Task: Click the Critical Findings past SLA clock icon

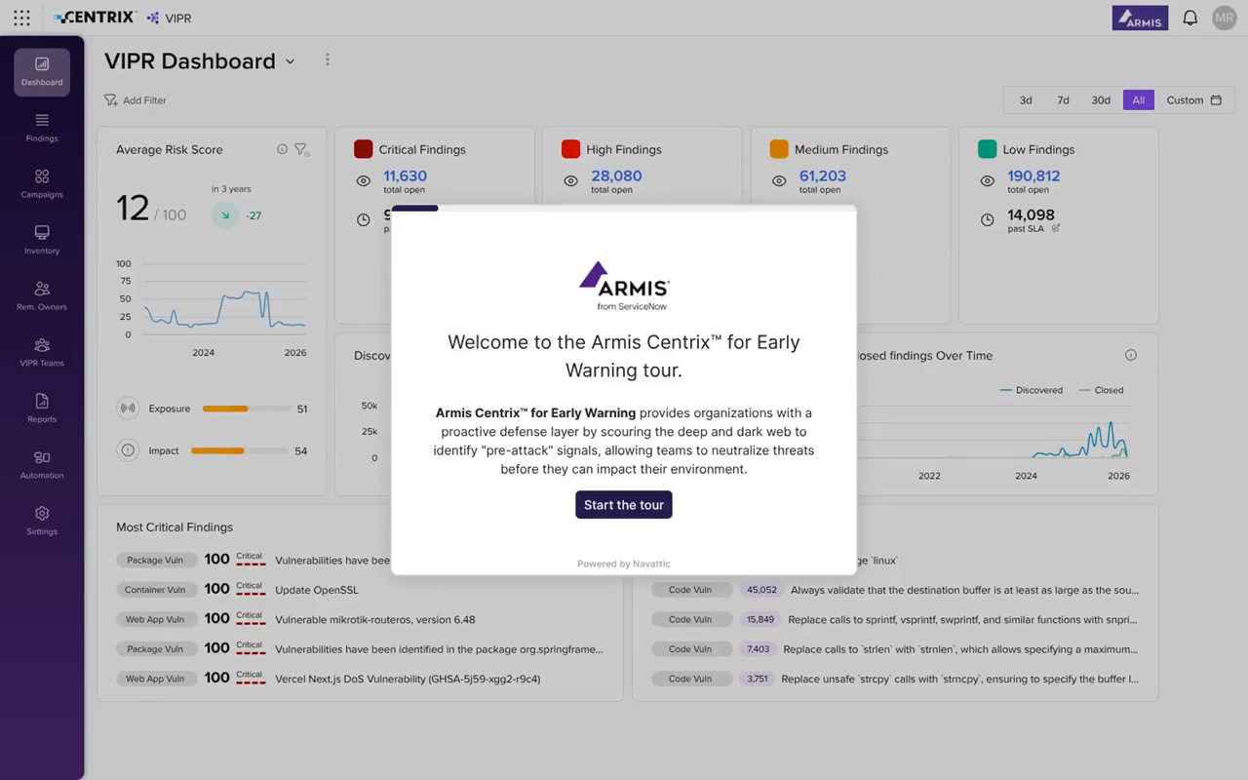Action: point(363,220)
